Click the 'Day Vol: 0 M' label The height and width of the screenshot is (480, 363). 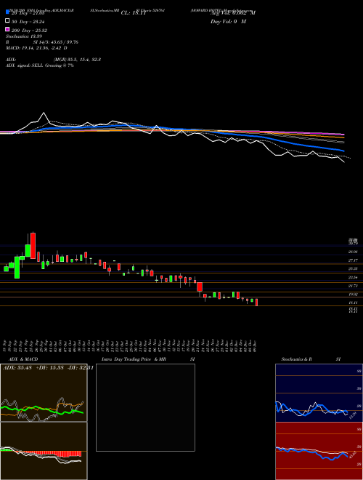click(x=228, y=22)
